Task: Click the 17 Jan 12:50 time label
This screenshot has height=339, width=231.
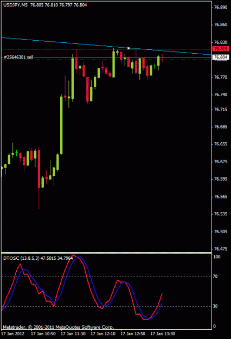Action: coord(133,334)
